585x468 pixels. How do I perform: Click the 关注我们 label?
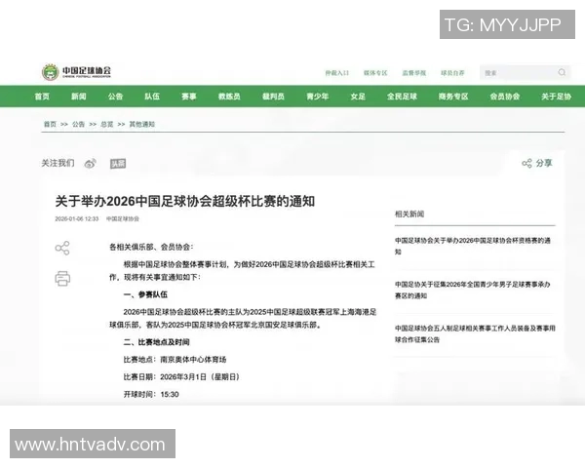click(58, 163)
